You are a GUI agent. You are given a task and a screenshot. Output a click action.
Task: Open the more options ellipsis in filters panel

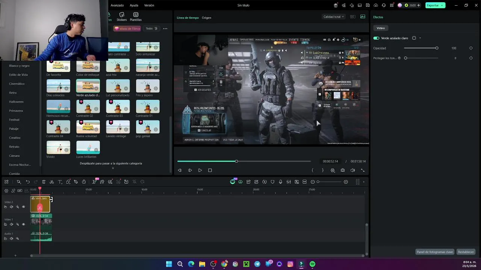pos(165,28)
